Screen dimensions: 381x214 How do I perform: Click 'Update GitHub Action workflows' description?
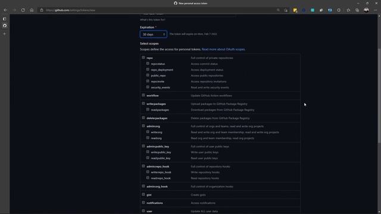pos(211,96)
